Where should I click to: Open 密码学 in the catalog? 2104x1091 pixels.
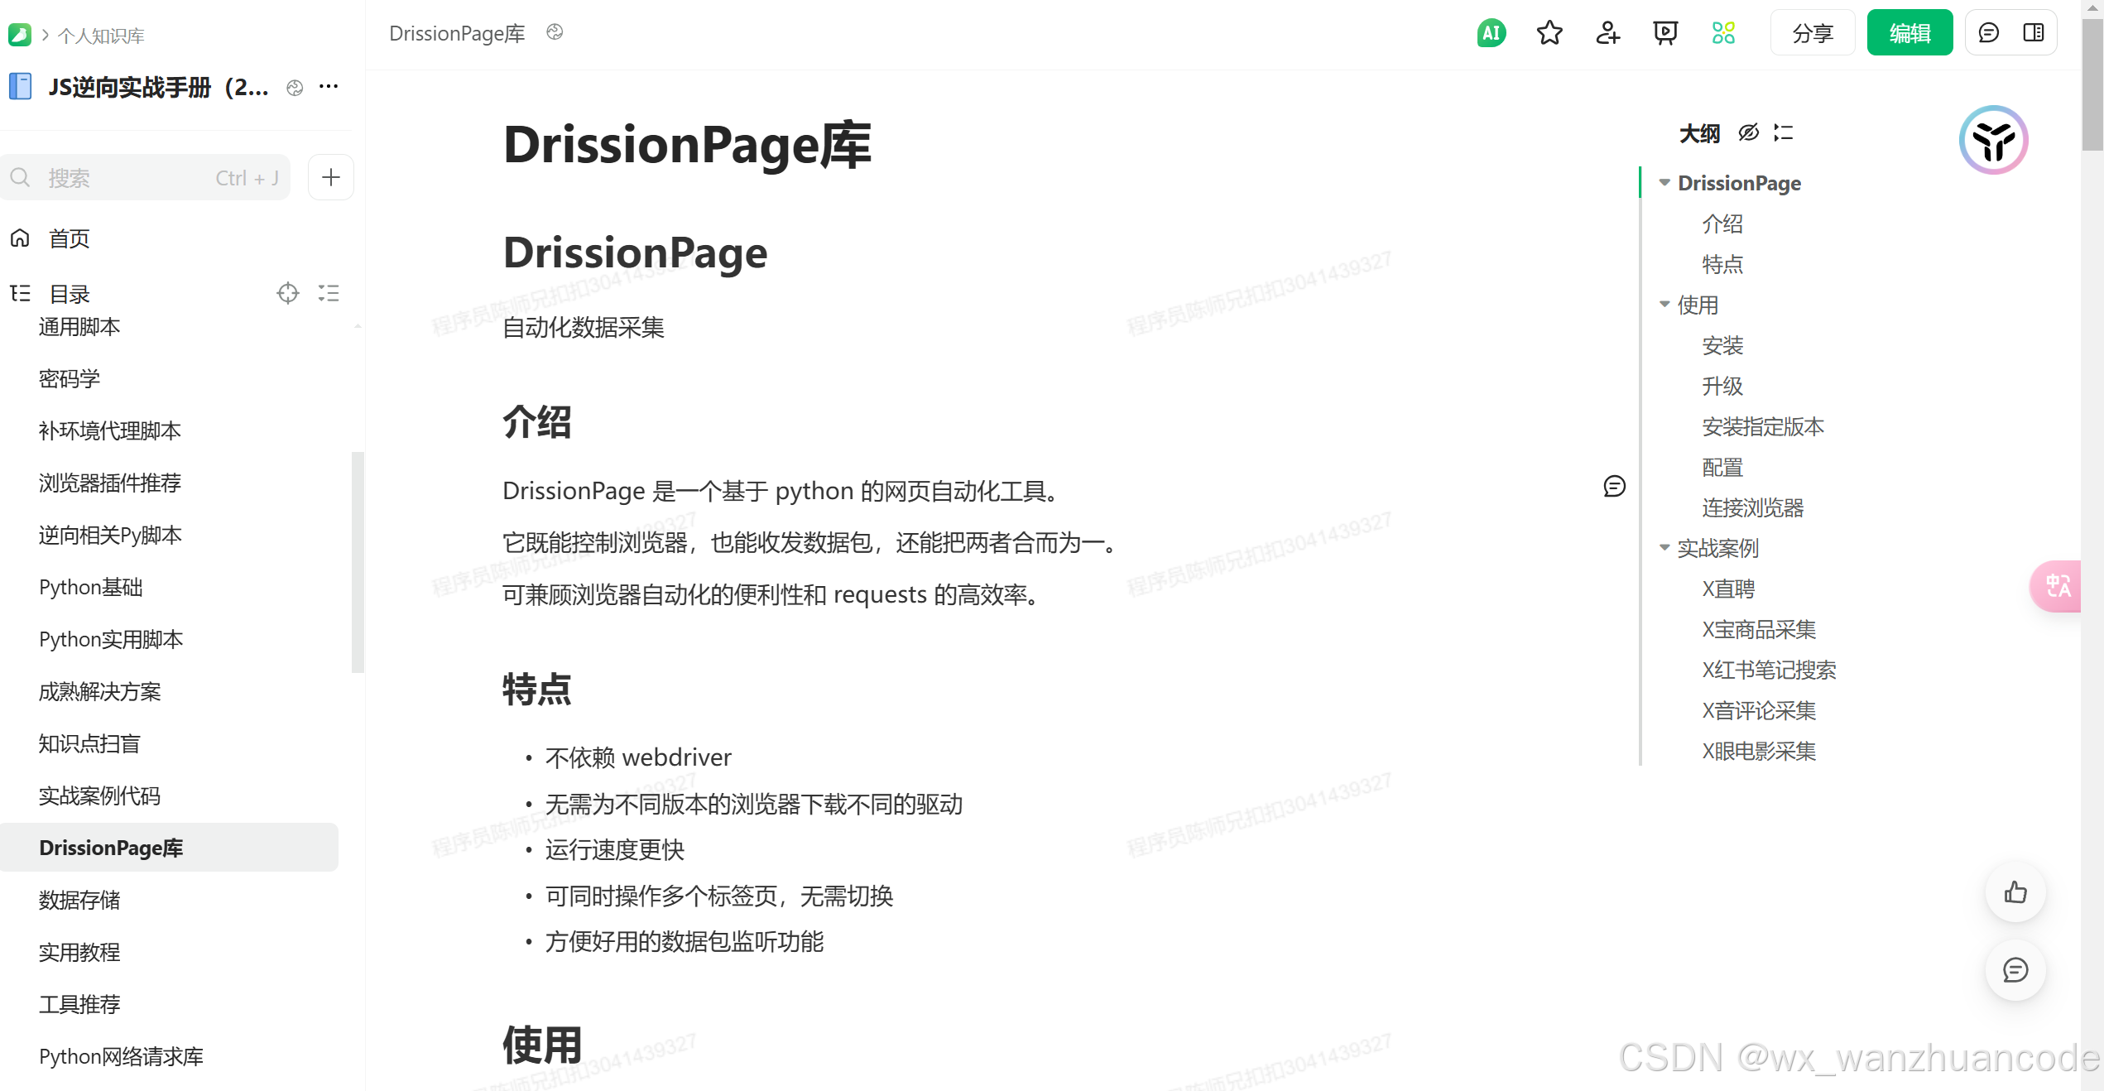pyautogui.click(x=70, y=378)
